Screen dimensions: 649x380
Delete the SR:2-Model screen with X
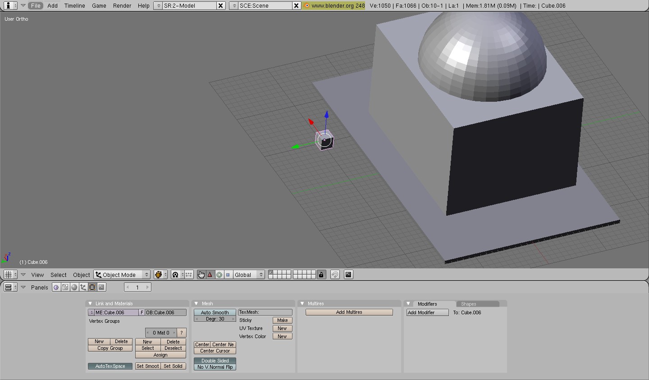pos(220,5)
